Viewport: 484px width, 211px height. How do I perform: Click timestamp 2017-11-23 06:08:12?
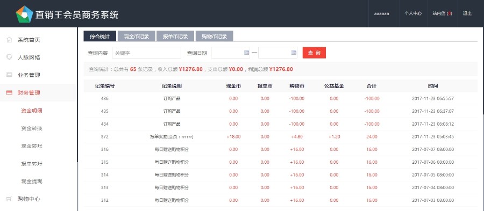[x=433, y=124]
